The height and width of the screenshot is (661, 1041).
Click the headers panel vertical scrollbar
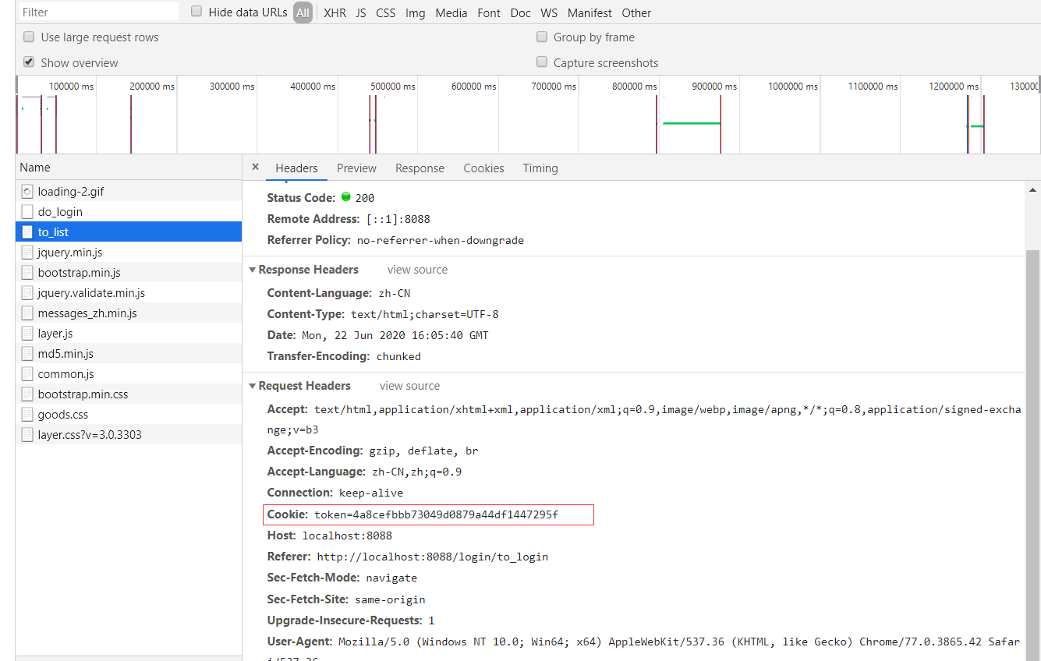1033,456
